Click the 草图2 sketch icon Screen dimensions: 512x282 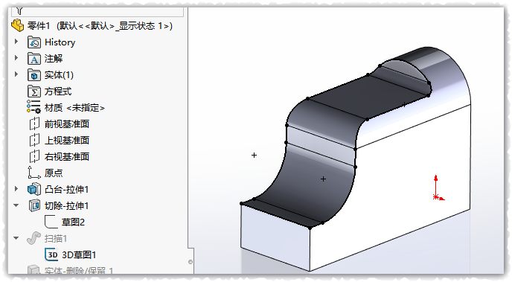coord(51,222)
